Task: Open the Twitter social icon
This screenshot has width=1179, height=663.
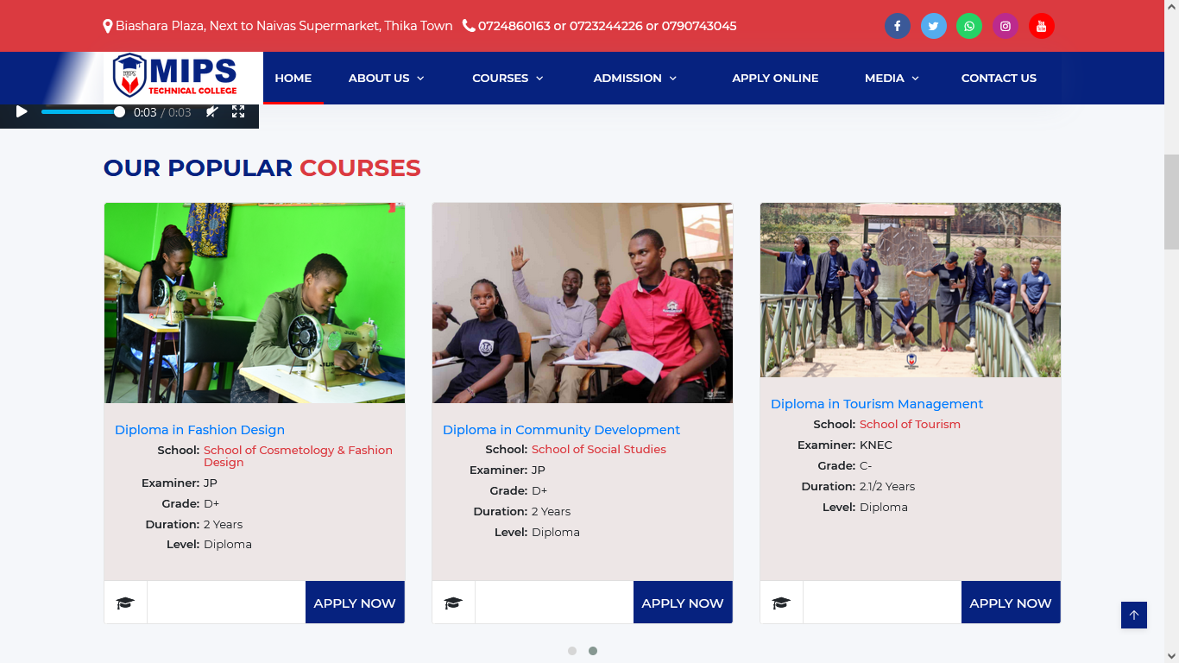Action: click(934, 26)
